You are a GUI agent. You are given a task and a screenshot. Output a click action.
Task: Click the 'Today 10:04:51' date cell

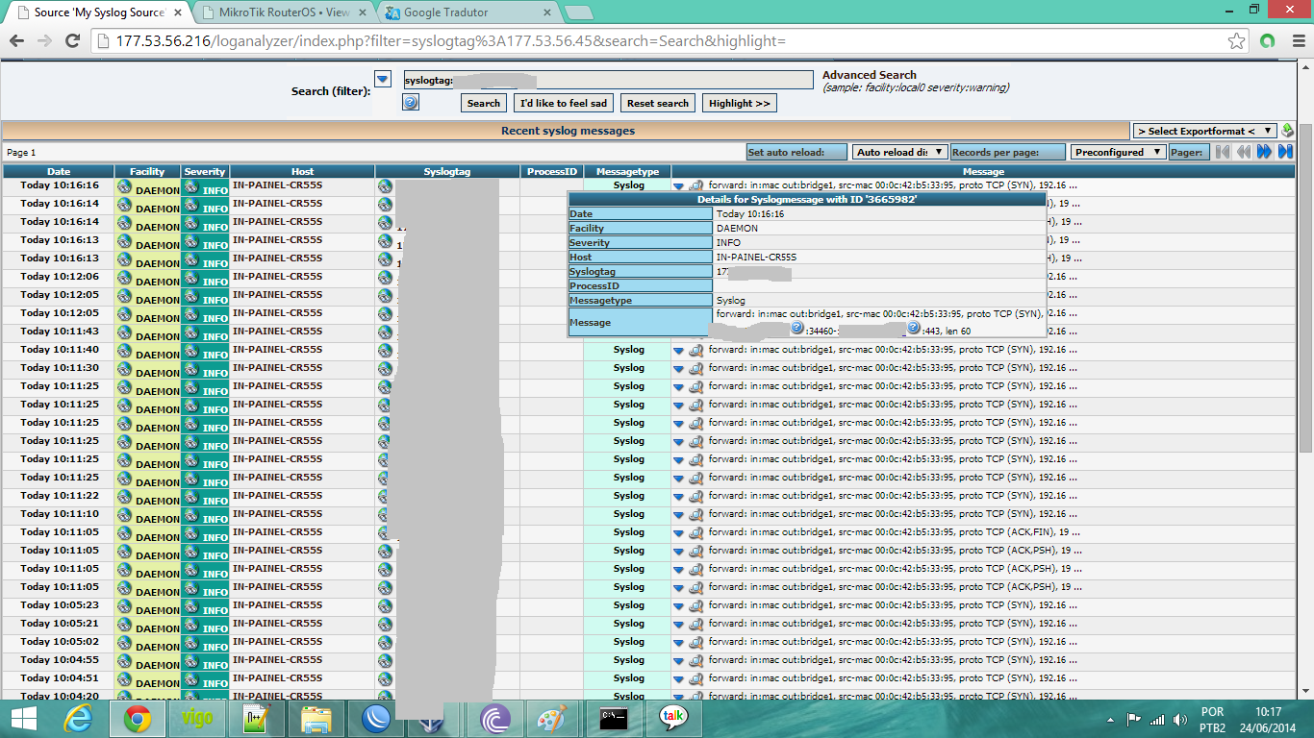pyautogui.click(x=60, y=678)
